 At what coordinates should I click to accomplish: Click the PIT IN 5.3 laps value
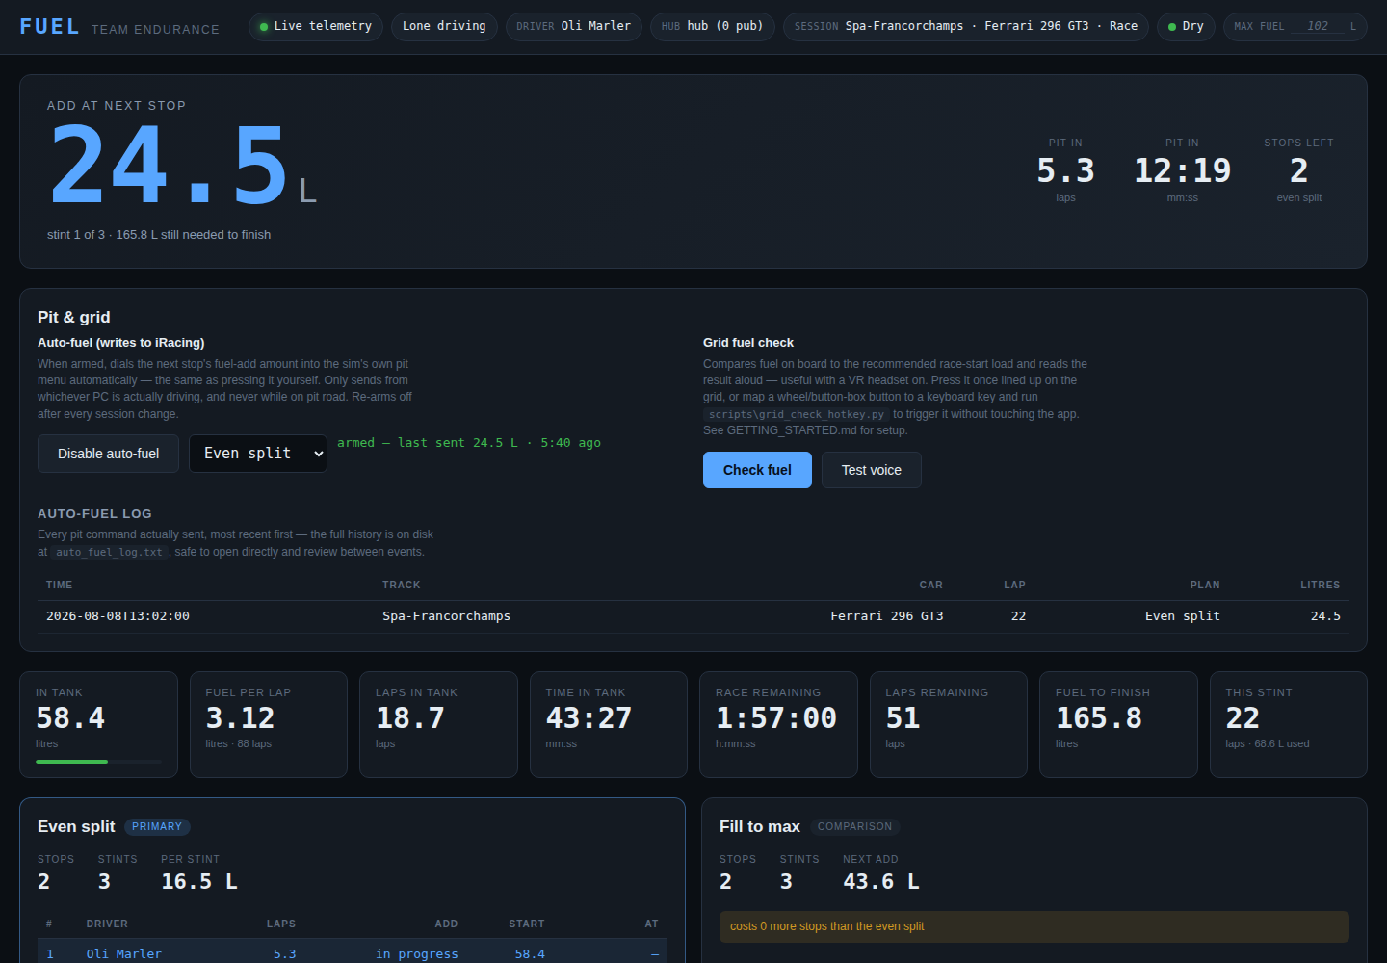click(x=1065, y=170)
